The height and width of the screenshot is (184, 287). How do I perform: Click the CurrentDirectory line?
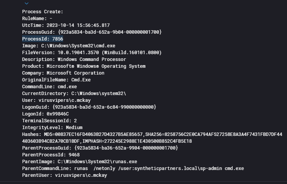[x=74, y=94]
